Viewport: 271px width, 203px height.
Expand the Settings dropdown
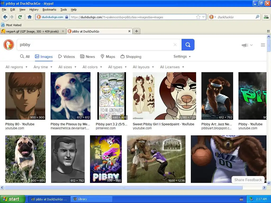point(182,57)
